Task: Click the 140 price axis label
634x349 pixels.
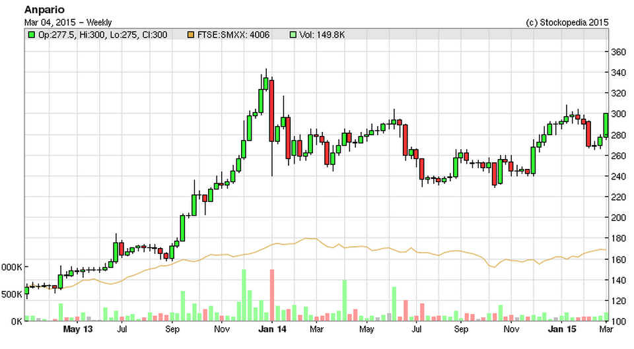Action: 618,280
